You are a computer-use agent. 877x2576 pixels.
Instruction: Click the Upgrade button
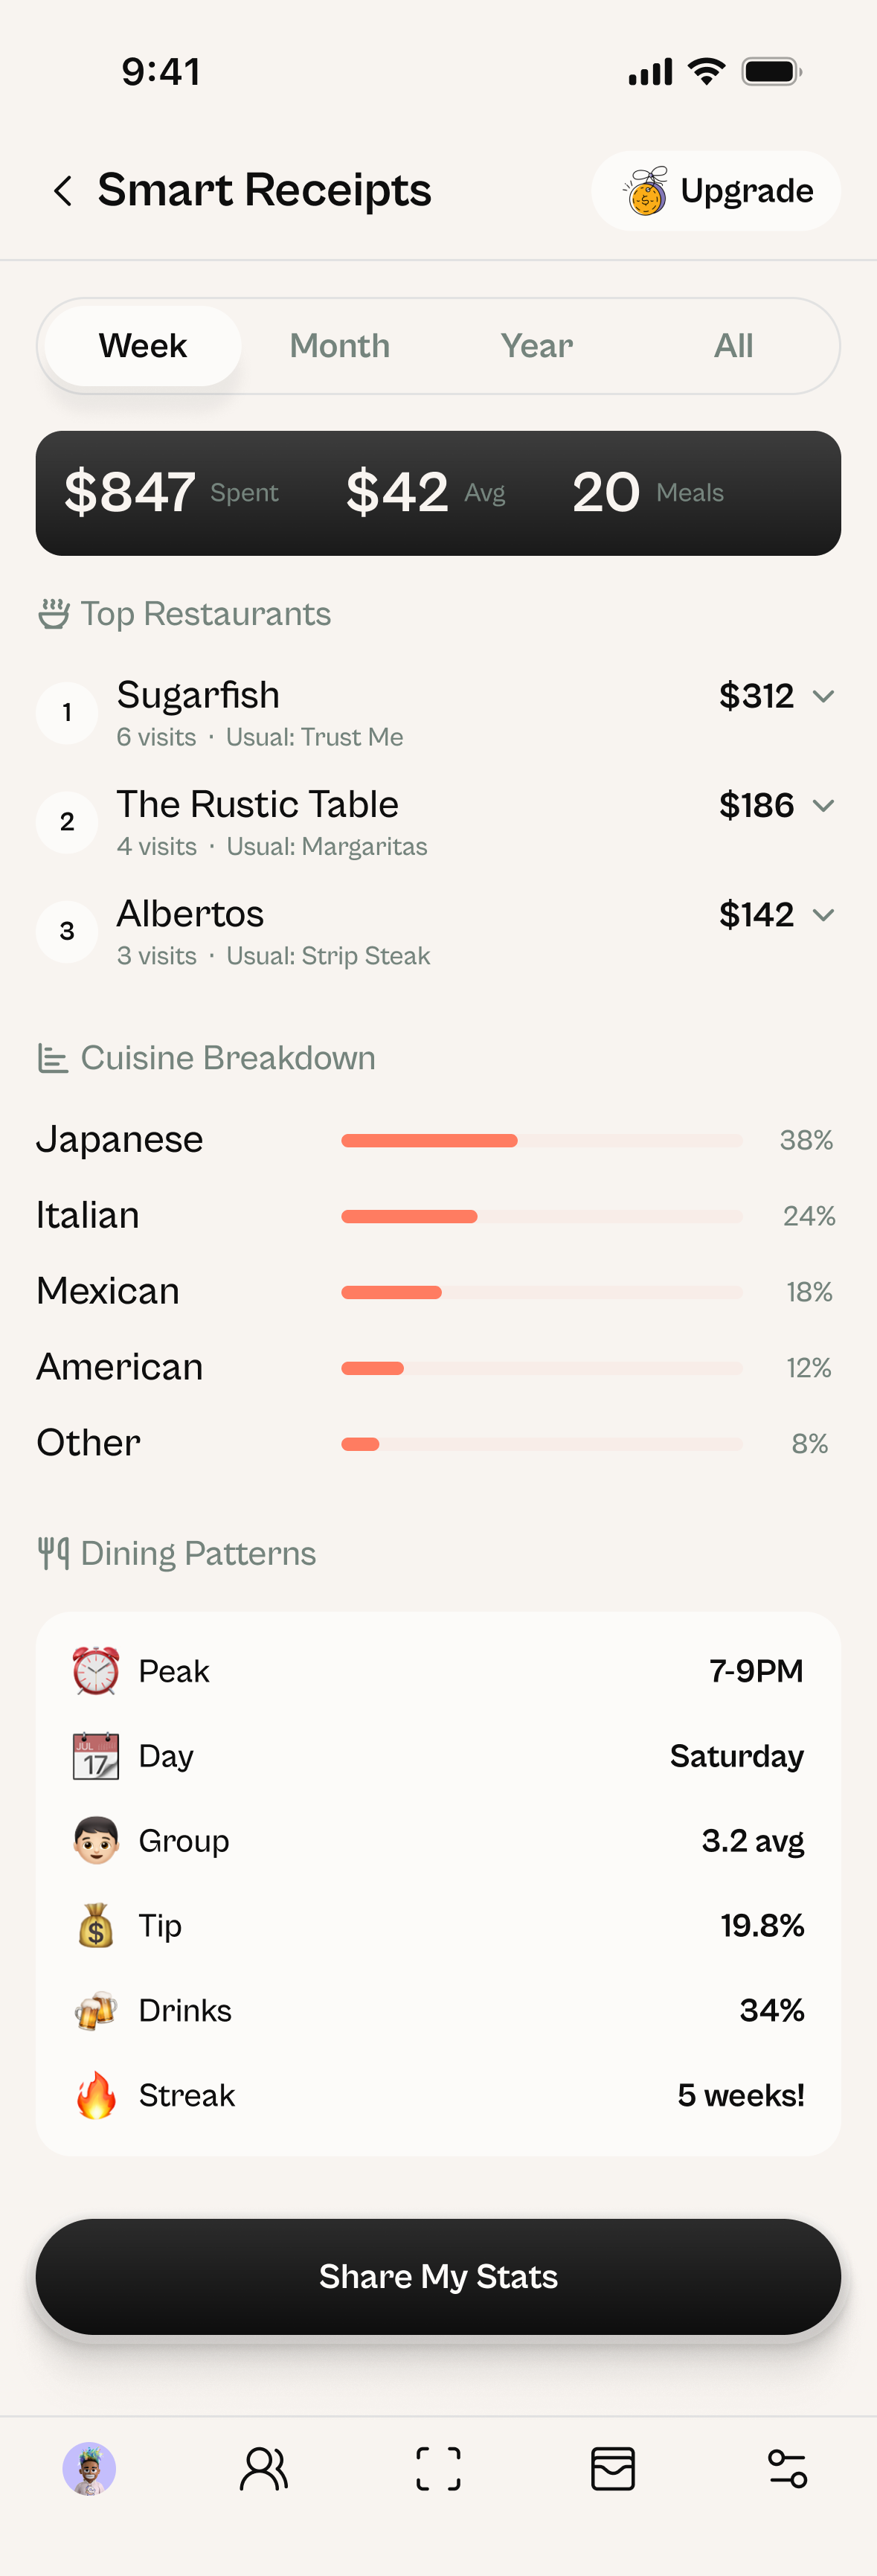click(716, 191)
